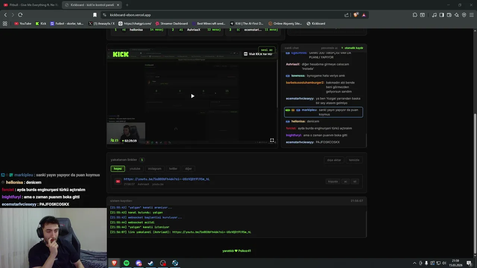
Task: Open the browser extensions puzzle icon
Action: (415, 15)
